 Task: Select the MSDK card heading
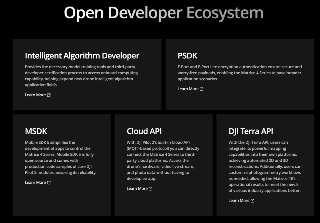(36, 131)
